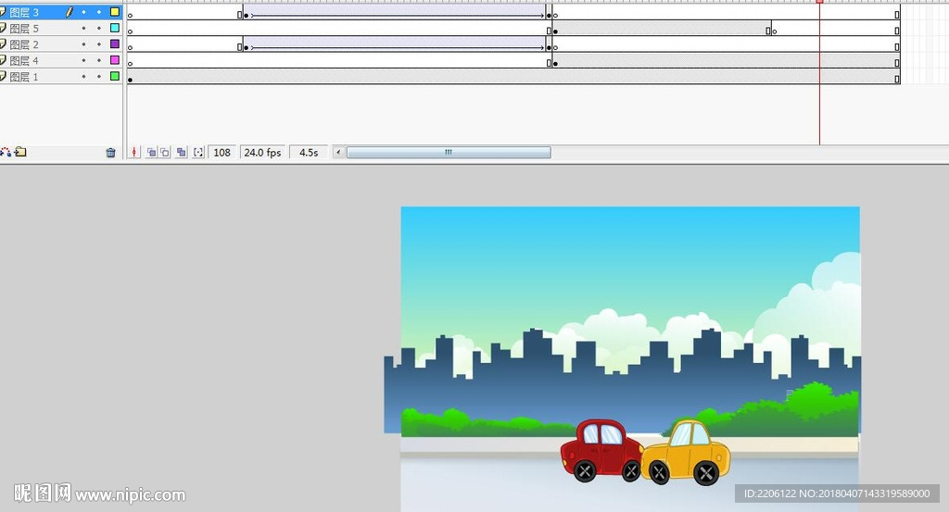Click the current frame number 108 field

[x=222, y=153]
